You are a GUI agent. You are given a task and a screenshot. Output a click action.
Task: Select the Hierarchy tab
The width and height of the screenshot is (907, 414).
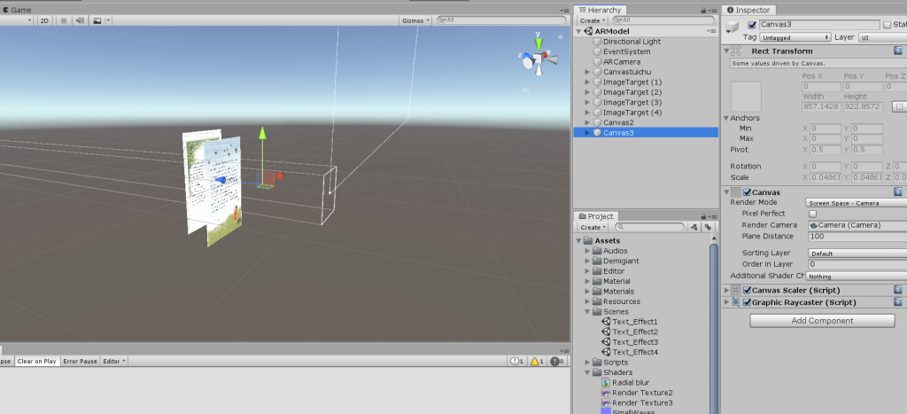pos(600,10)
